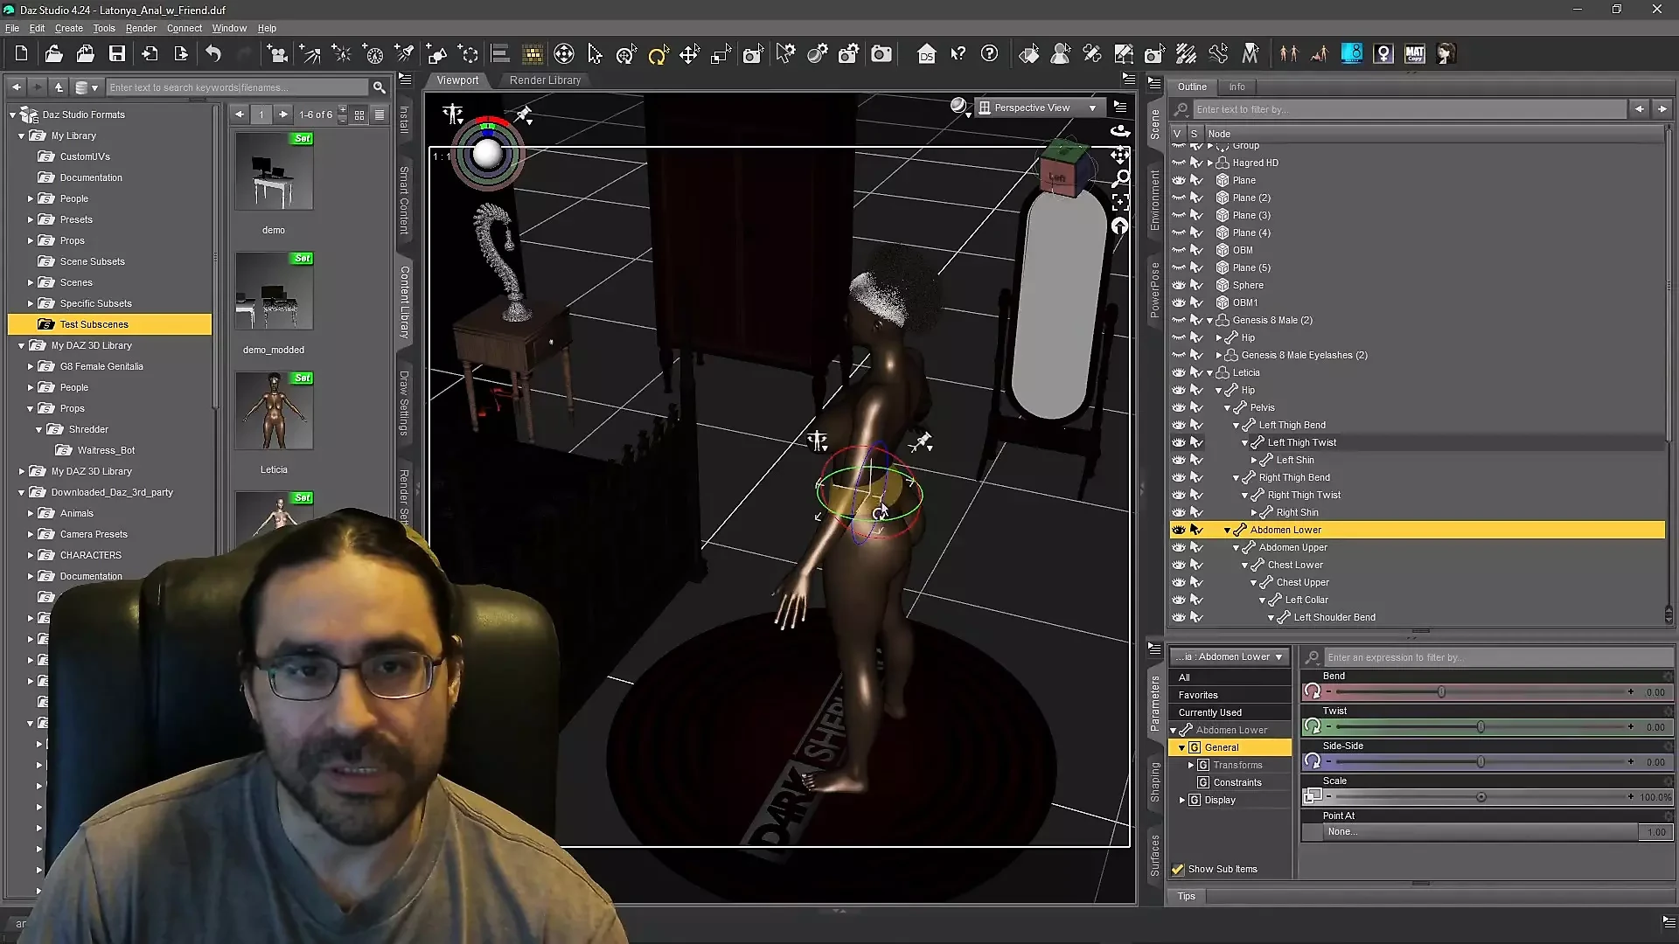Select the Translate move tool icon
Screen dimensions: 1679x944
coord(689,54)
